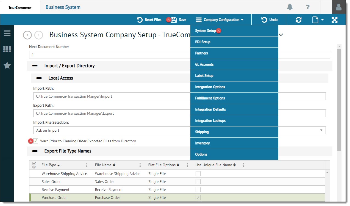
Task: Sort by File Type column
Action: pos(51,165)
